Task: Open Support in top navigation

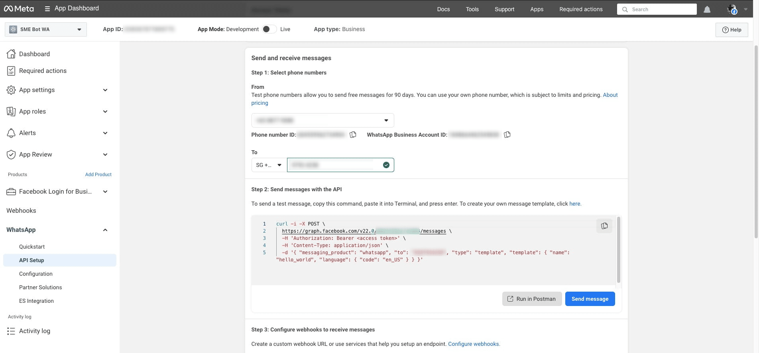Action: pos(504,9)
